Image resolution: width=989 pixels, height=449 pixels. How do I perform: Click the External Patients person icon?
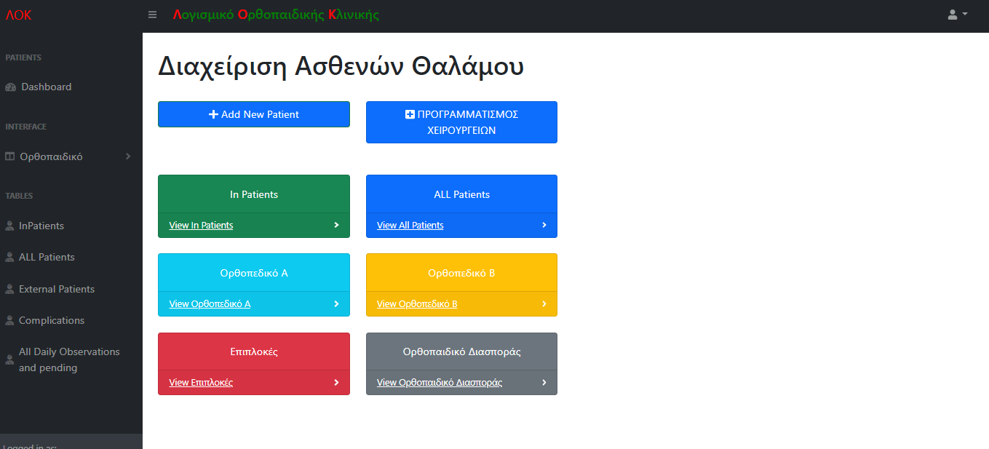coord(9,289)
